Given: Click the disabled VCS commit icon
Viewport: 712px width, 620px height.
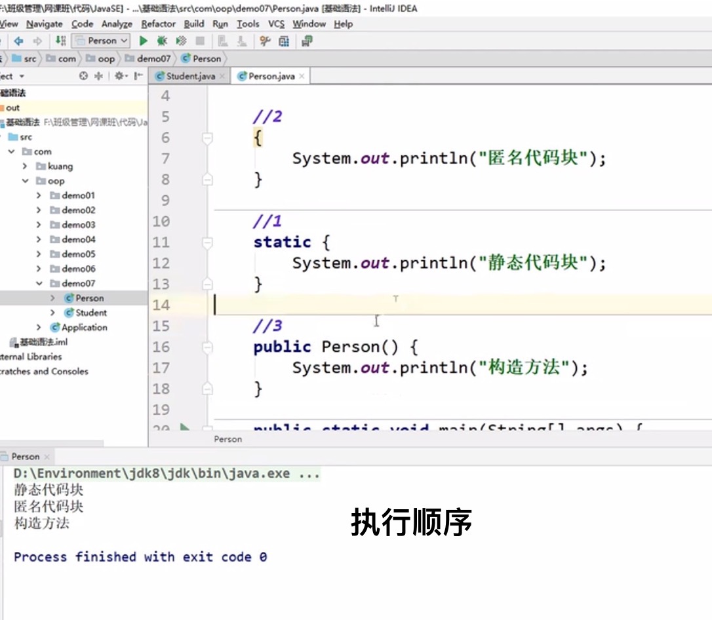Looking at the screenshot, I should (241, 41).
